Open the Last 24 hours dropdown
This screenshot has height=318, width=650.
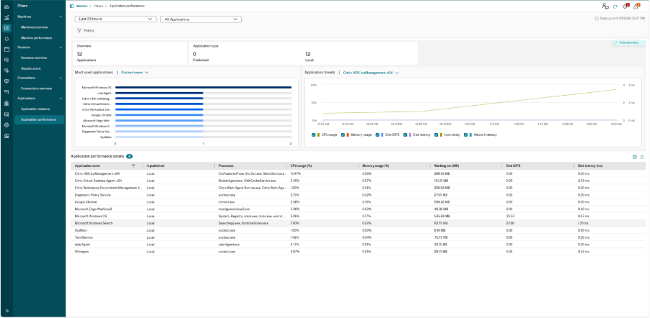coord(115,19)
